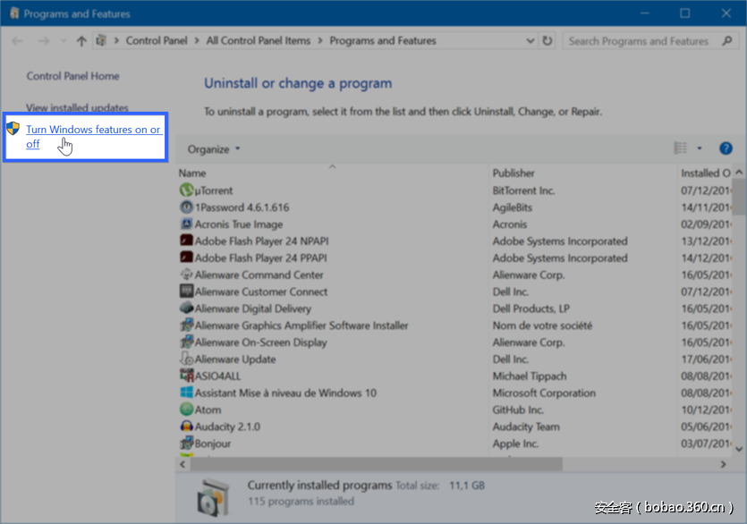Click the Acronis True Image icon
Screen dimensions: 747x524
[x=186, y=224]
